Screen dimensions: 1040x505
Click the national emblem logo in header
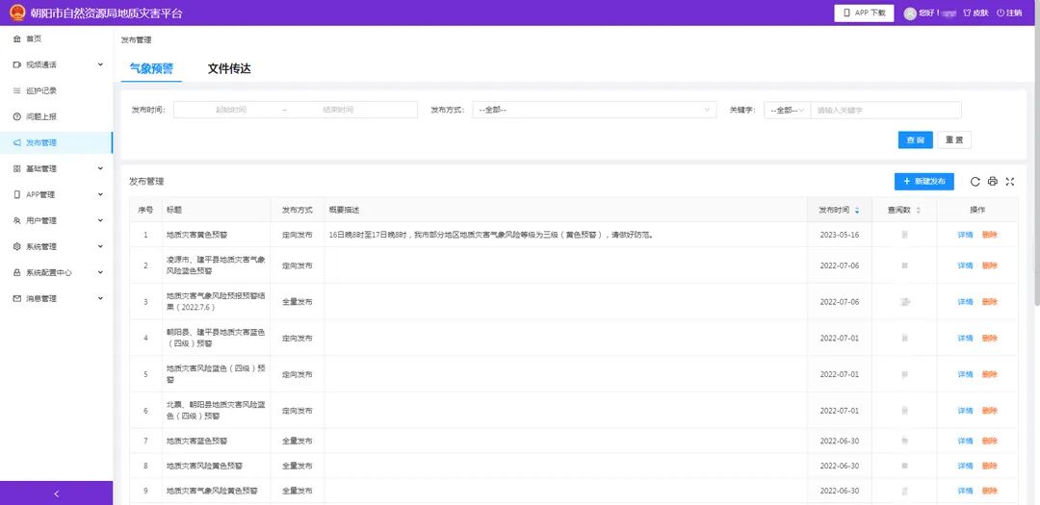point(16,13)
